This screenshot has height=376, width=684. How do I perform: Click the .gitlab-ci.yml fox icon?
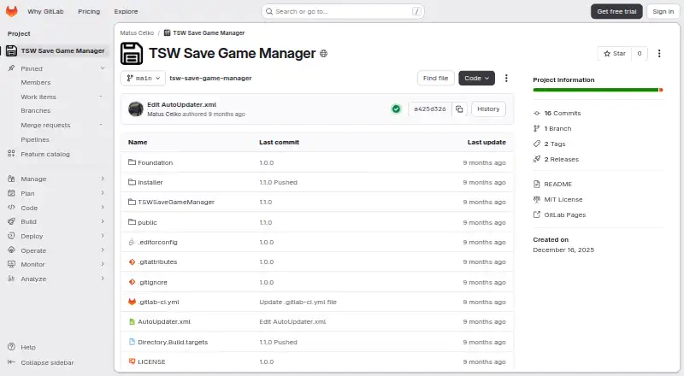[x=132, y=302]
